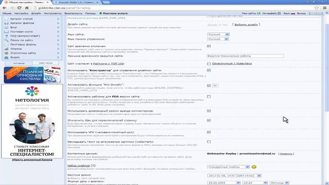Enable the watermark text checkbox
The image size is (329, 185).
[209, 142]
